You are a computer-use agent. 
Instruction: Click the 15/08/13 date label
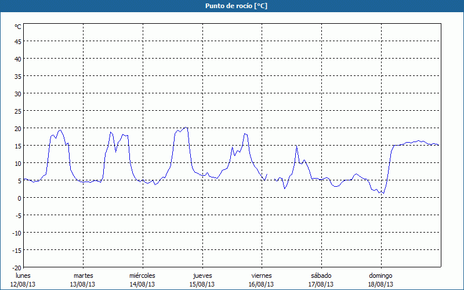coord(202,284)
